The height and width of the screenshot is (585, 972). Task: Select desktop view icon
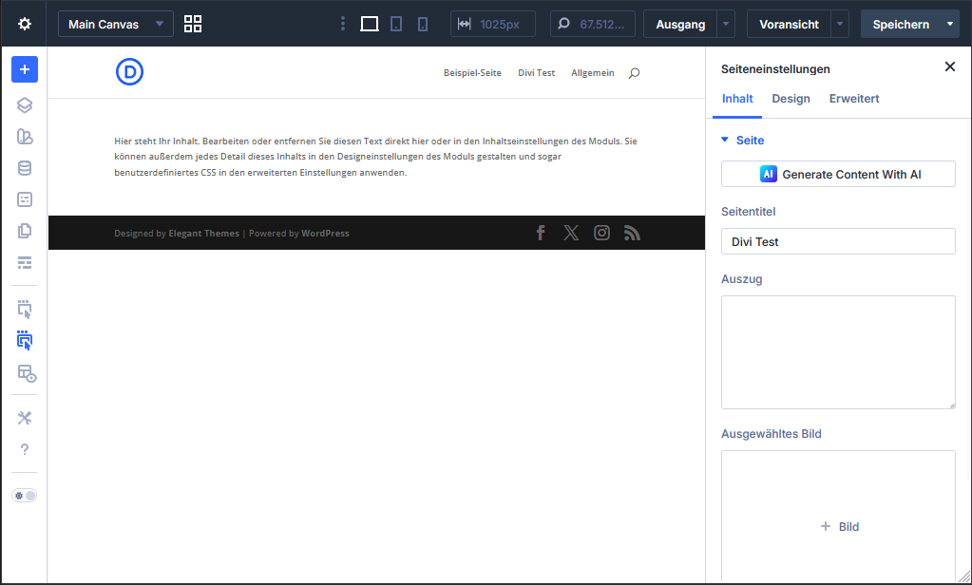[x=370, y=24]
